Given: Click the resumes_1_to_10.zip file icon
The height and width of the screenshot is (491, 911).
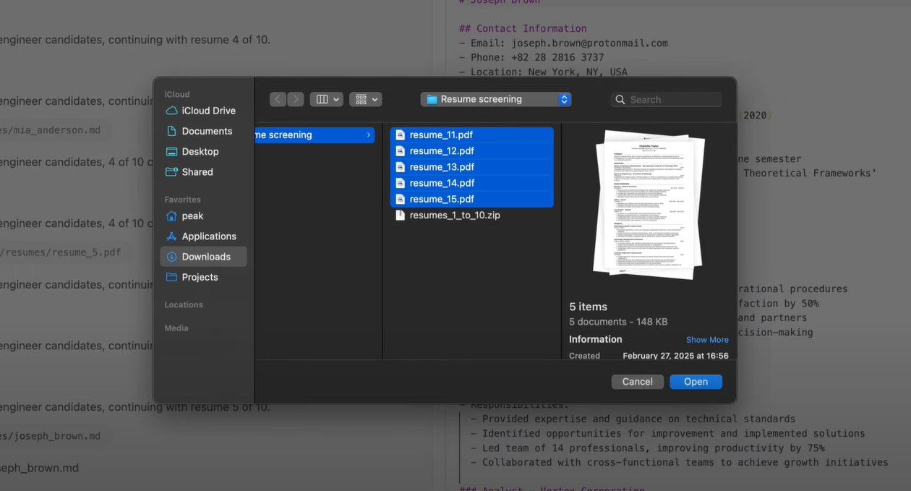Looking at the screenshot, I should [400, 215].
